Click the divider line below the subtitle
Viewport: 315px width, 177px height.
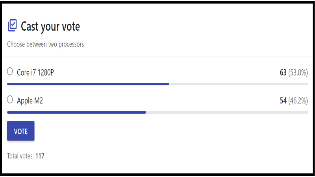coord(157,57)
